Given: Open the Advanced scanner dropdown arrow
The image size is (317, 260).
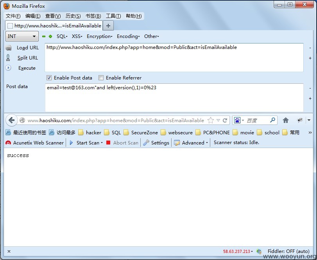Looking at the screenshot, I should click(x=207, y=143).
